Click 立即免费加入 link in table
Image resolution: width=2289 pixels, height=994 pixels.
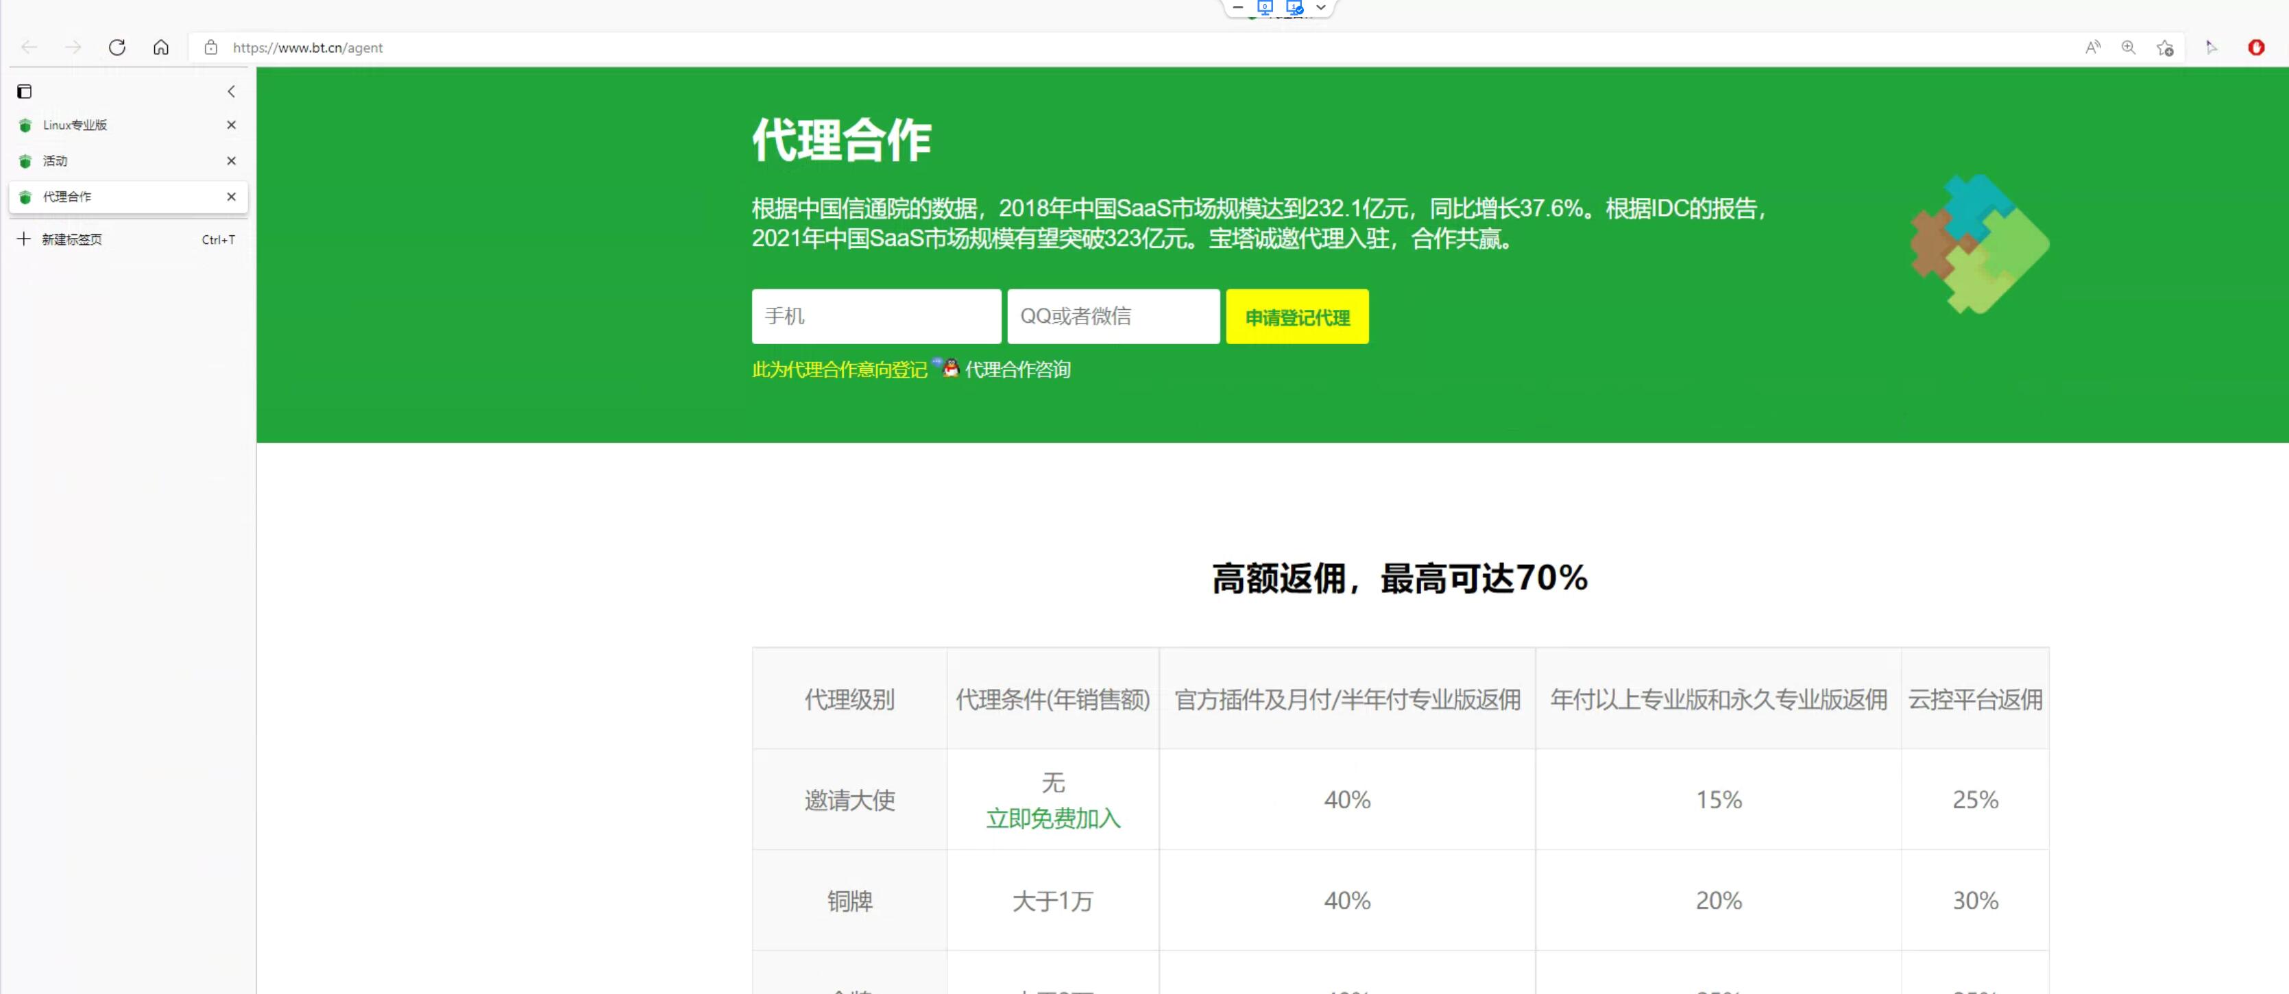1053,818
